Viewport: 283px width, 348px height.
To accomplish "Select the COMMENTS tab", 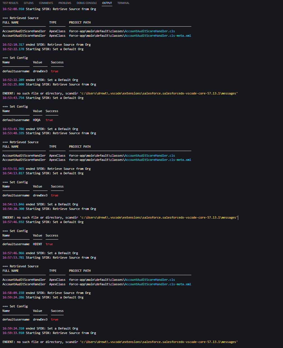I will [x=46, y=3].
